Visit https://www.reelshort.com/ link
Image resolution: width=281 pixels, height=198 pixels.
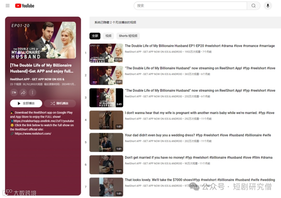[x=33, y=134]
